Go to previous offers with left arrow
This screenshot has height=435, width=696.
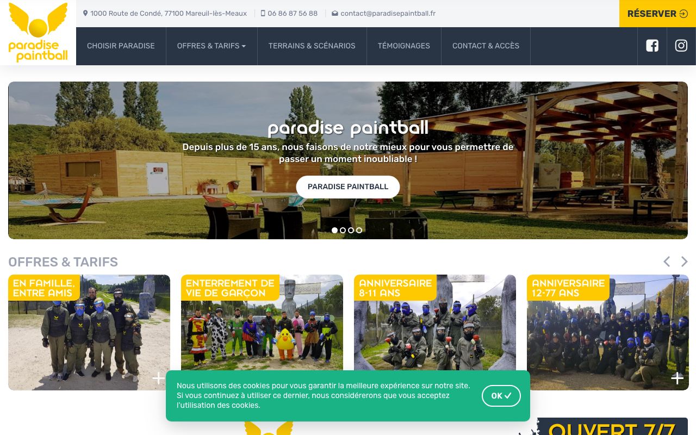coord(667,262)
